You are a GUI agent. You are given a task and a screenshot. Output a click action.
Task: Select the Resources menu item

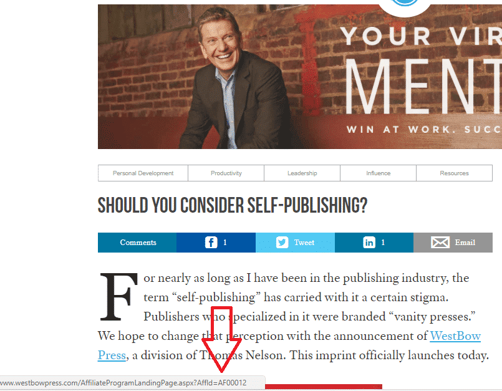pyautogui.click(x=455, y=173)
